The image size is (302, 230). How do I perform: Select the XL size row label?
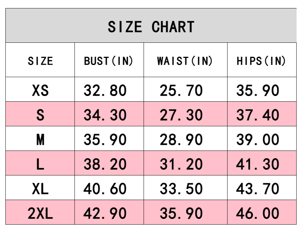[40, 189]
